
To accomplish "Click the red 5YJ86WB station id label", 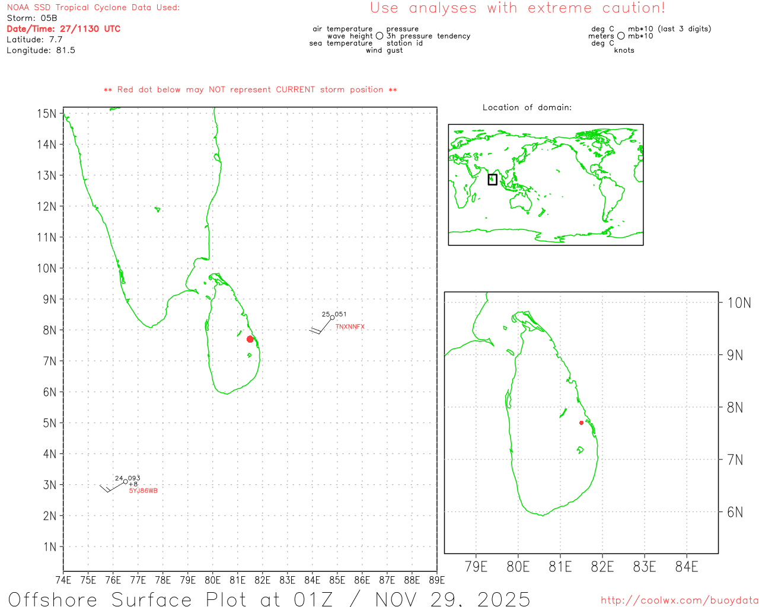I will pos(143,491).
